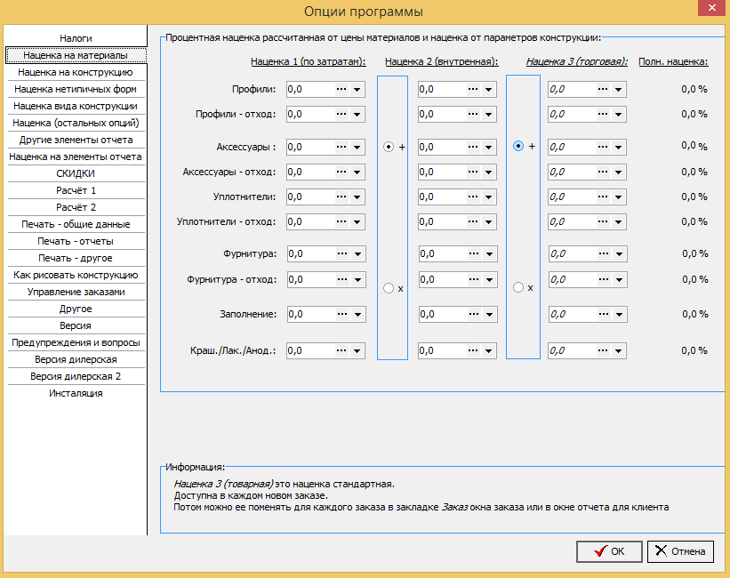
Task: Open Предупреждения и вопросы section
Action: 76,342
